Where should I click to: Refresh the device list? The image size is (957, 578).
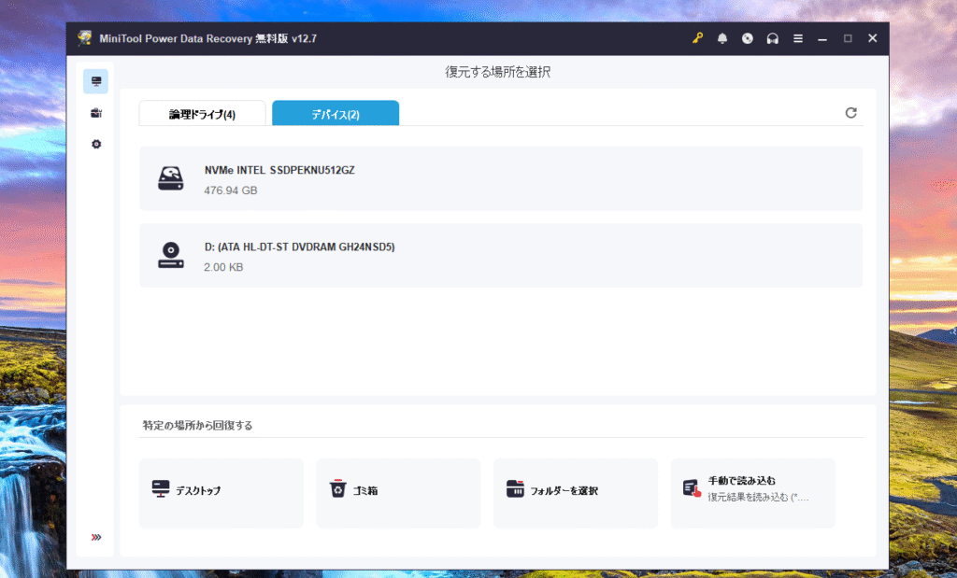pyautogui.click(x=850, y=113)
